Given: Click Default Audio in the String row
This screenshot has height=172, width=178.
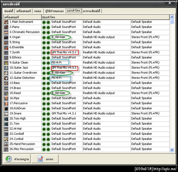Looking at the screenshot, I should coord(92,42).
